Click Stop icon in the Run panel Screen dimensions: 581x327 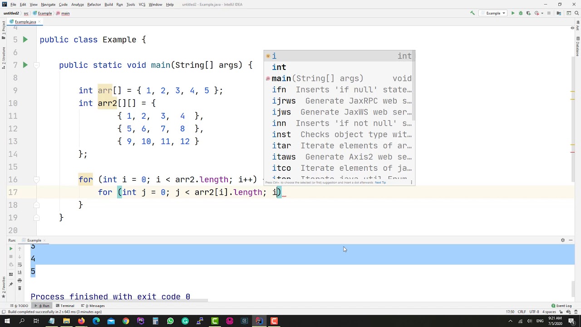point(11,257)
